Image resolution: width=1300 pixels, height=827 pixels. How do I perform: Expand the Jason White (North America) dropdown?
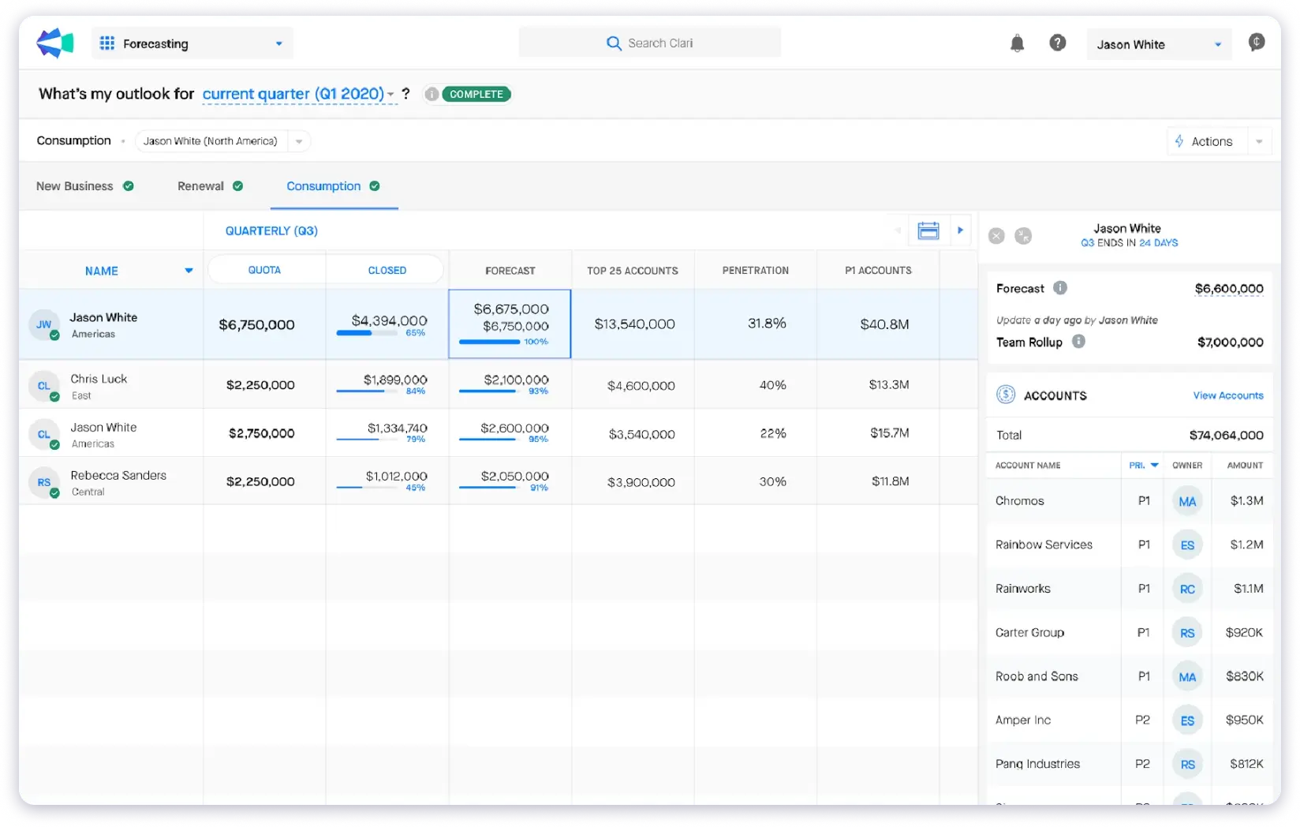point(298,140)
